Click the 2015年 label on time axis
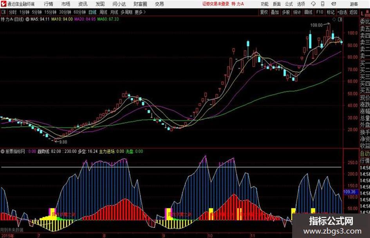 pos(7,236)
